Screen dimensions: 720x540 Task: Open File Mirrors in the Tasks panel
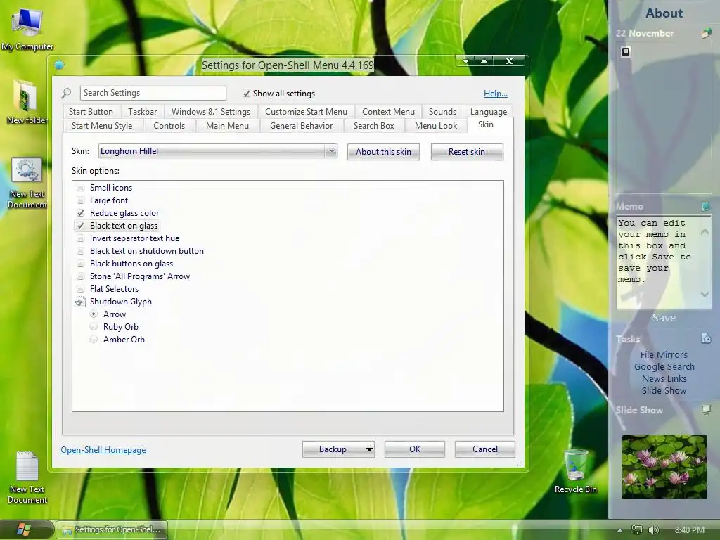pos(664,354)
